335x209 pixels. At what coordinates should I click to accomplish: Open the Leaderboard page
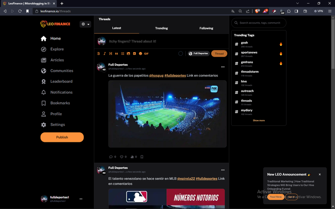pyautogui.click(x=57, y=81)
